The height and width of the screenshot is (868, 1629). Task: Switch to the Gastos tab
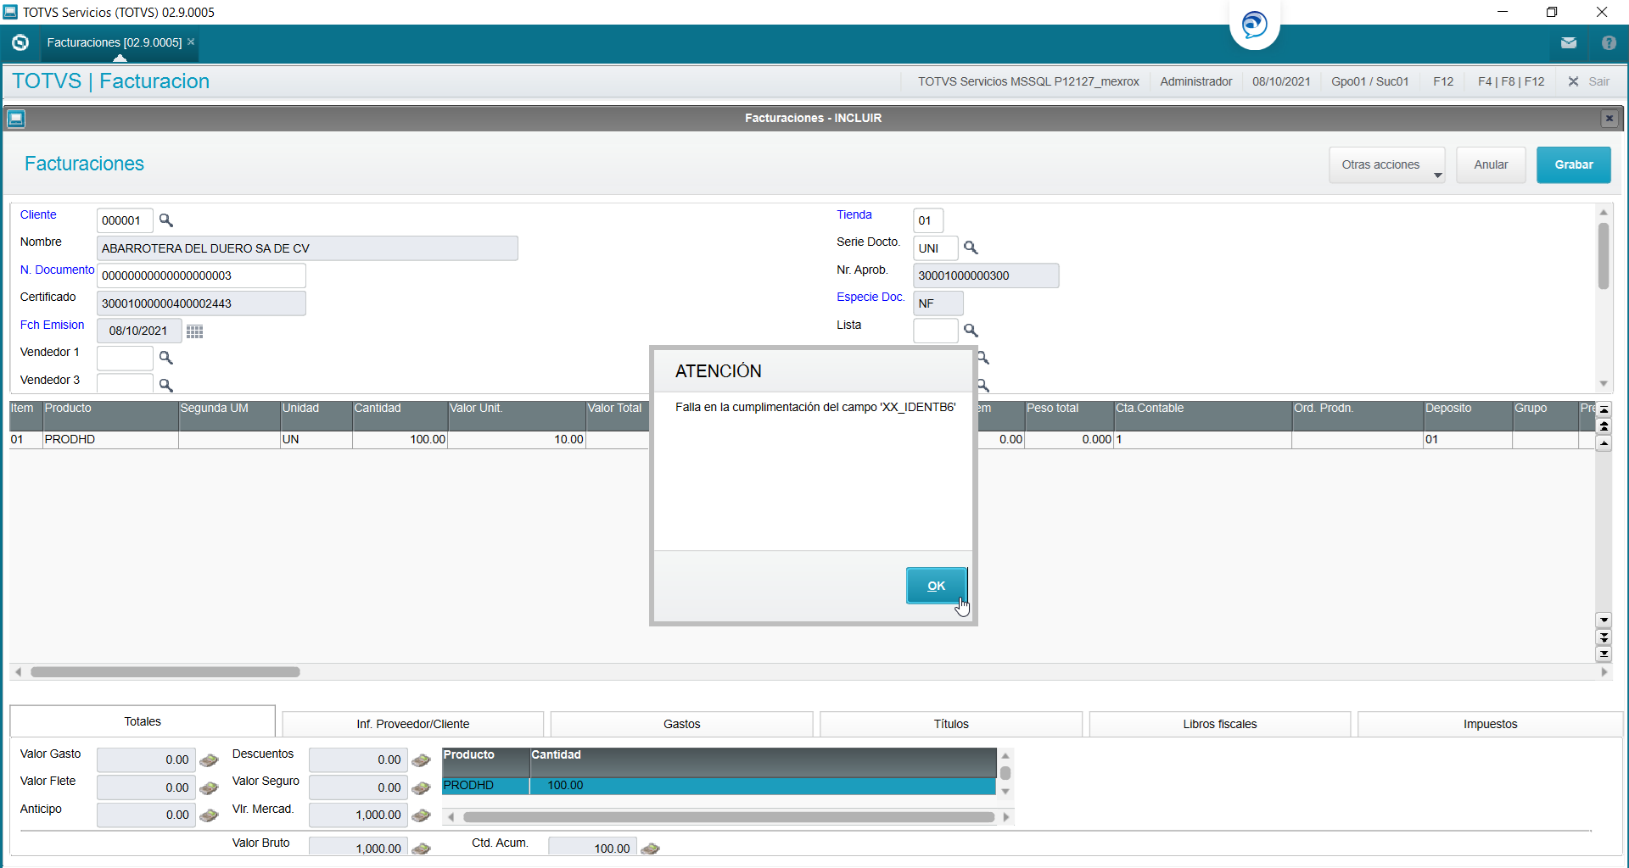click(x=682, y=724)
